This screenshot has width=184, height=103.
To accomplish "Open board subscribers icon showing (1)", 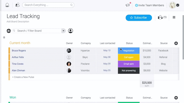I will point(162,17).
